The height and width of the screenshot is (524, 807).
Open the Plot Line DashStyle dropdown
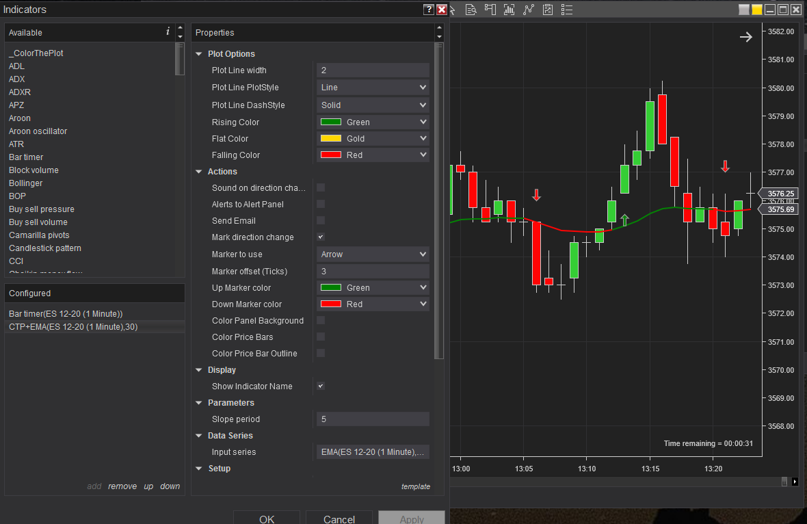[x=373, y=105]
